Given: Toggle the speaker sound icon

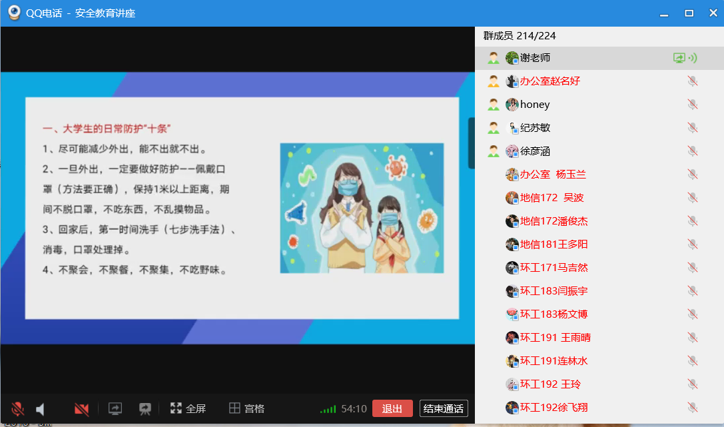Looking at the screenshot, I should pyautogui.click(x=41, y=408).
